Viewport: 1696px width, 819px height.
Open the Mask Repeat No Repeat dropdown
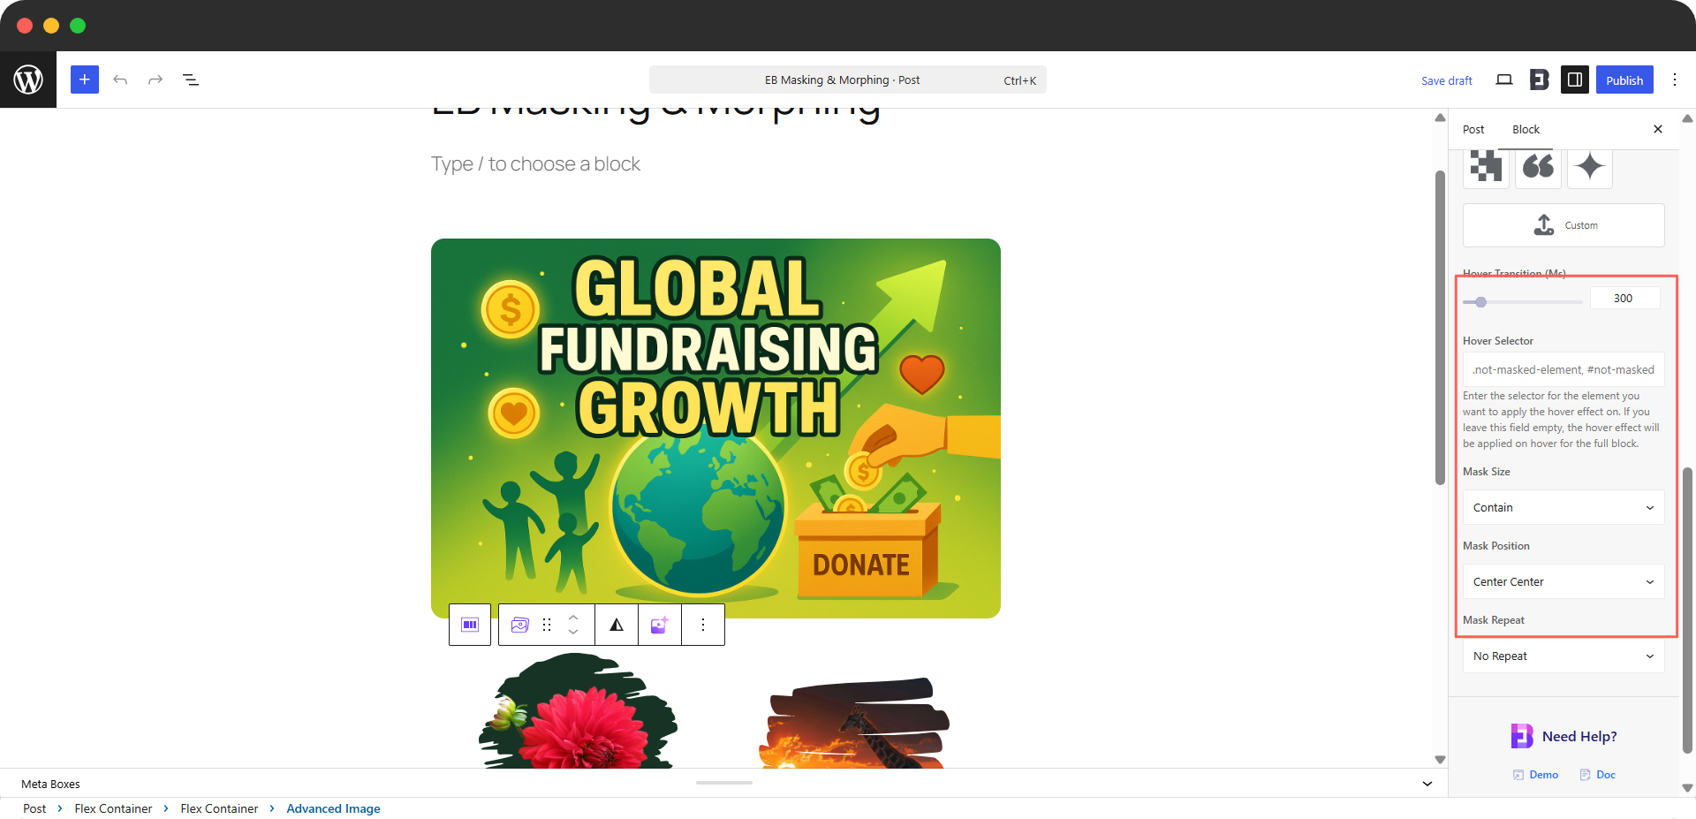coord(1563,656)
